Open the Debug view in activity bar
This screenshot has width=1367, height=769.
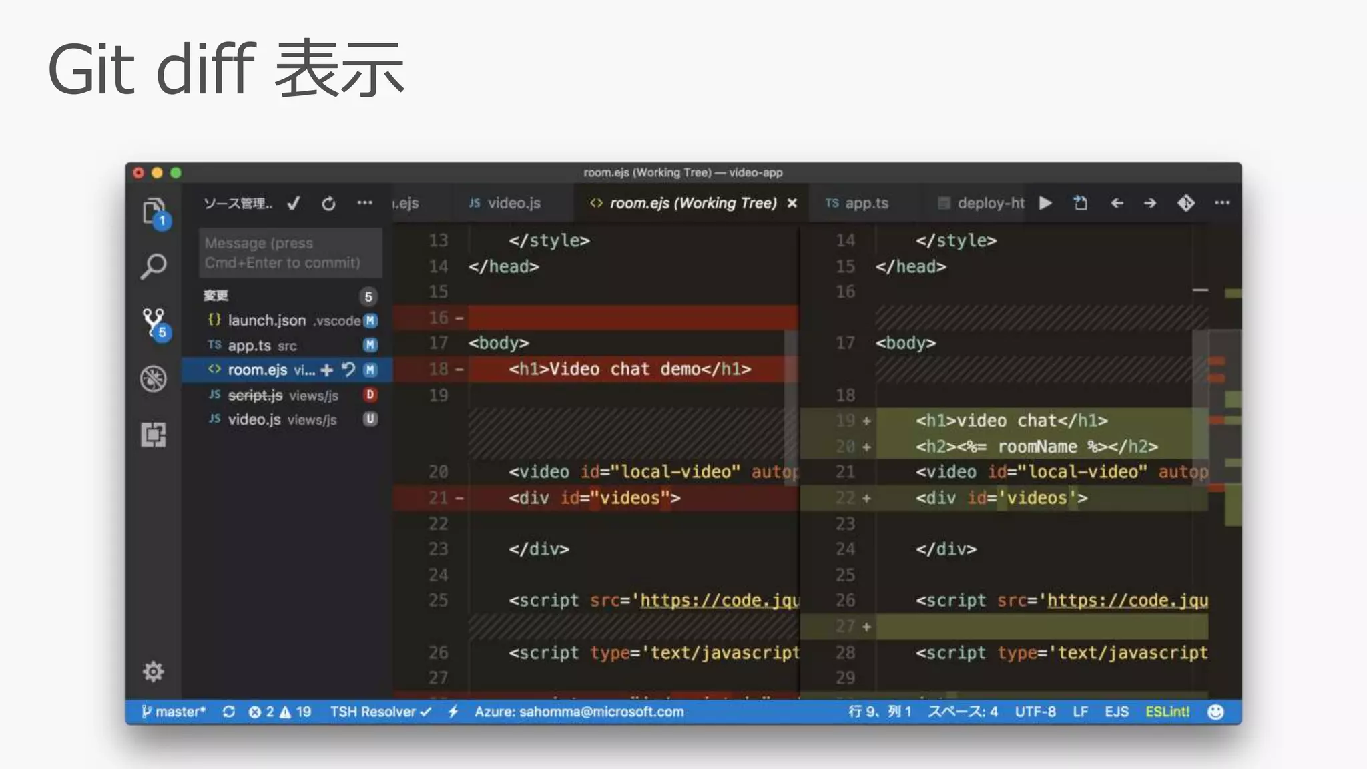154,378
